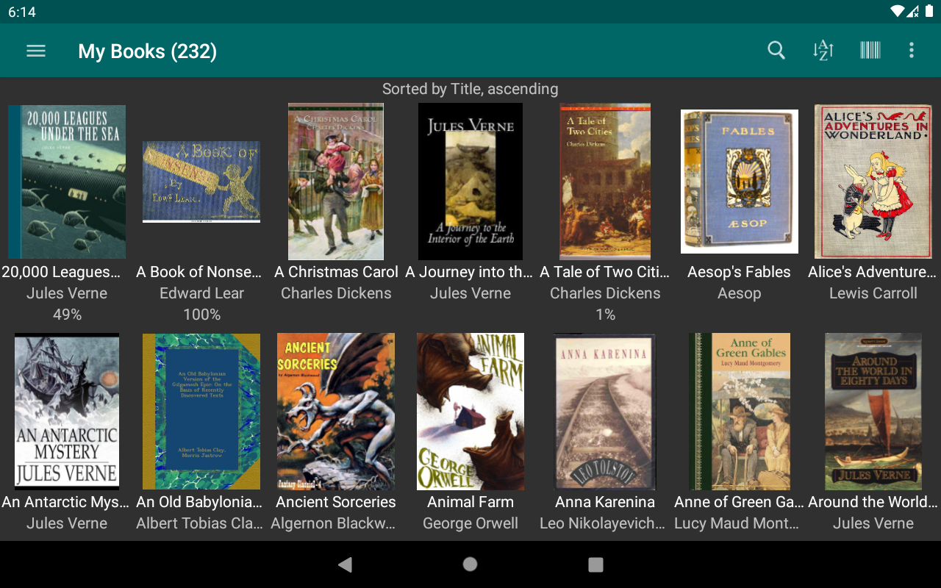
Task: Open the recent apps view
Action: click(x=595, y=565)
